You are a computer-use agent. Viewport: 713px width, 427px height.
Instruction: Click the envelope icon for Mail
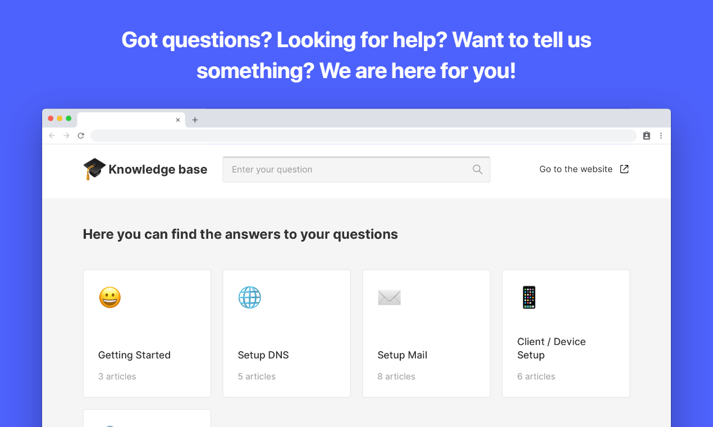(389, 297)
